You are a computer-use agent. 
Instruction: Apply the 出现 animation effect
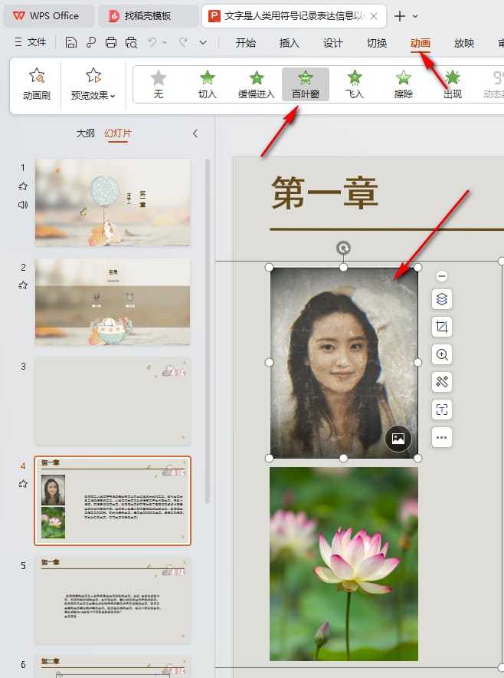tap(453, 84)
